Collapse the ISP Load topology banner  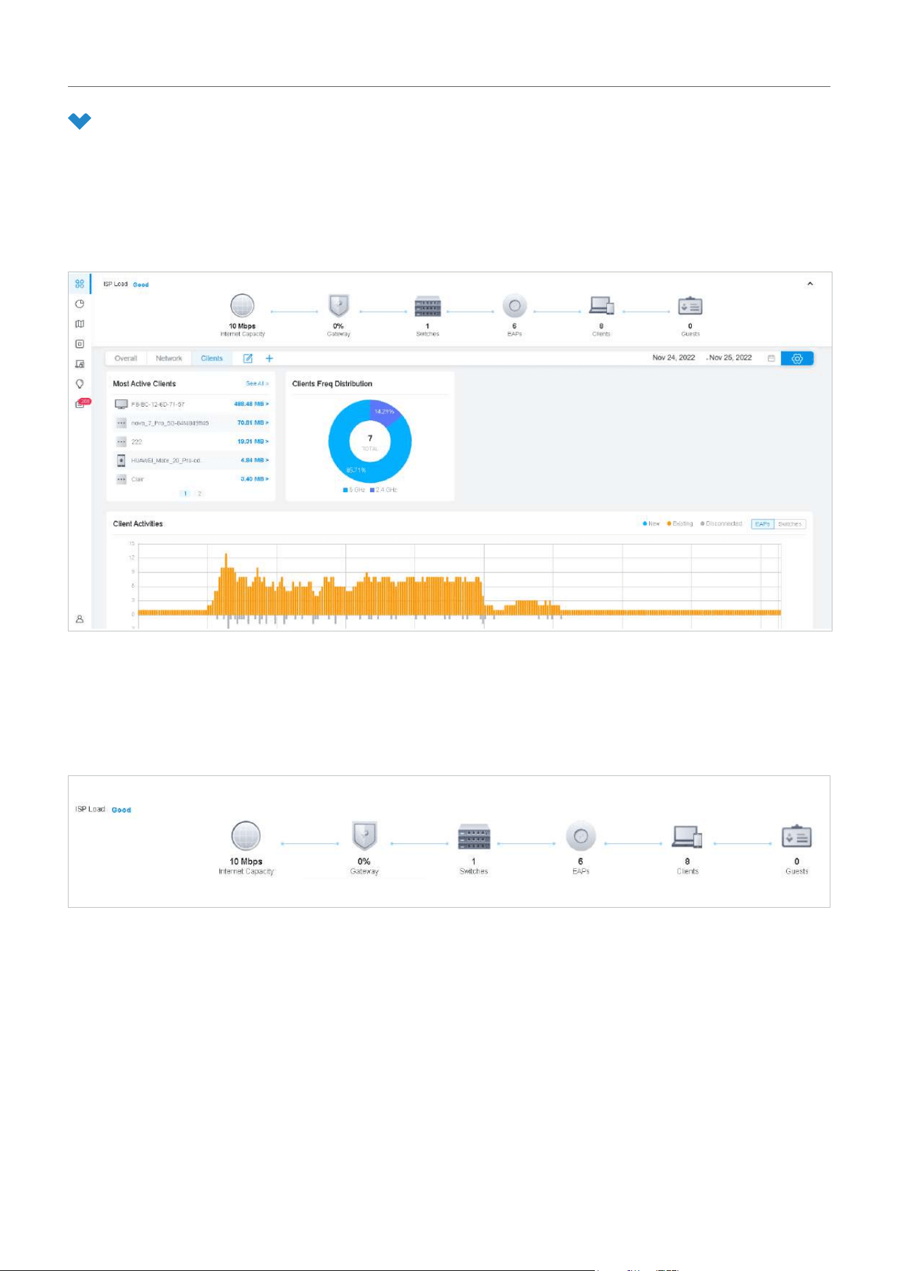(x=810, y=284)
